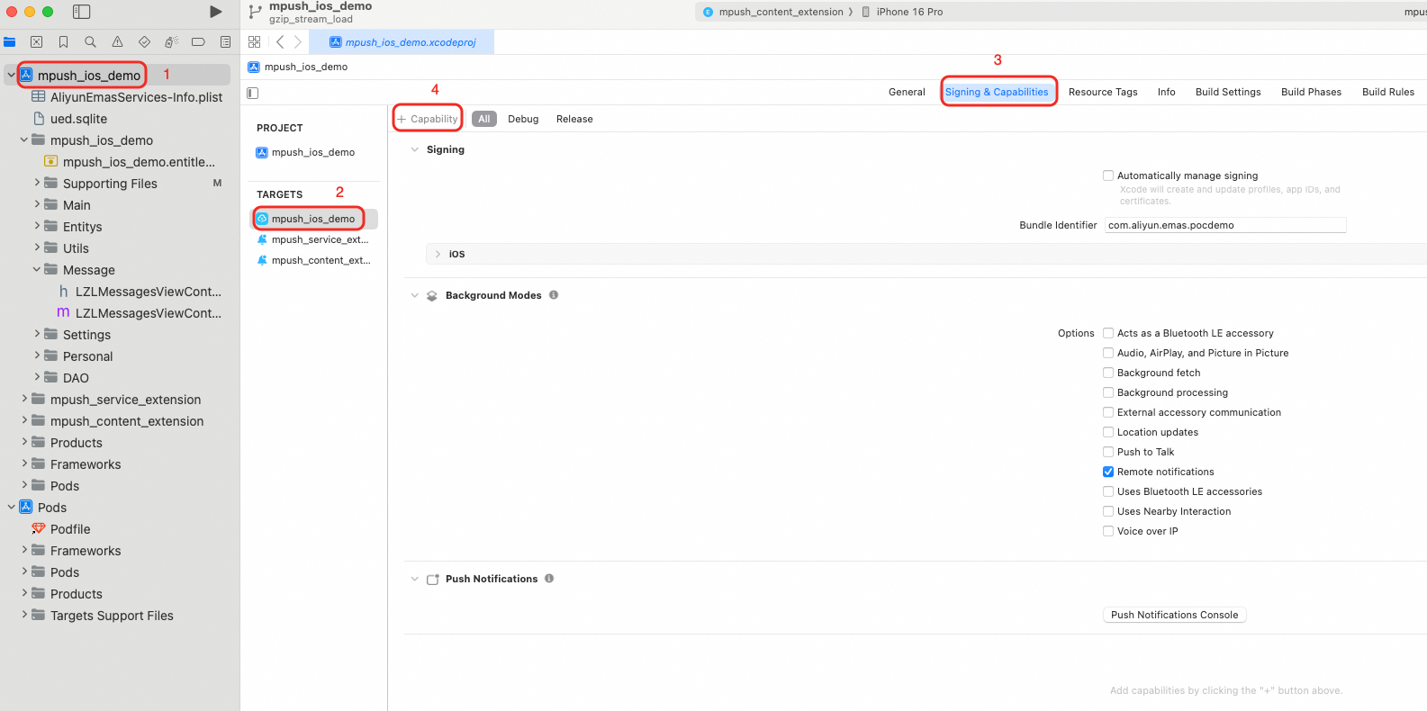
Task: Open Signing & Capabilities tab
Action: pyautogui.click(x=997, y=92)
